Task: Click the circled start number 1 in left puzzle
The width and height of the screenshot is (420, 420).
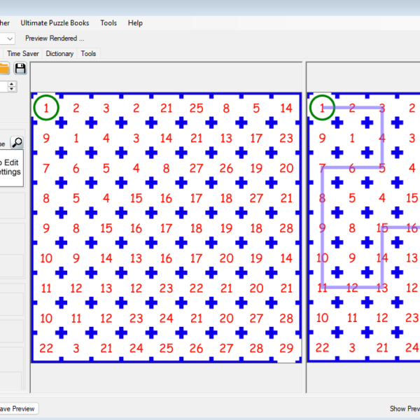Action: coord(46,108)
